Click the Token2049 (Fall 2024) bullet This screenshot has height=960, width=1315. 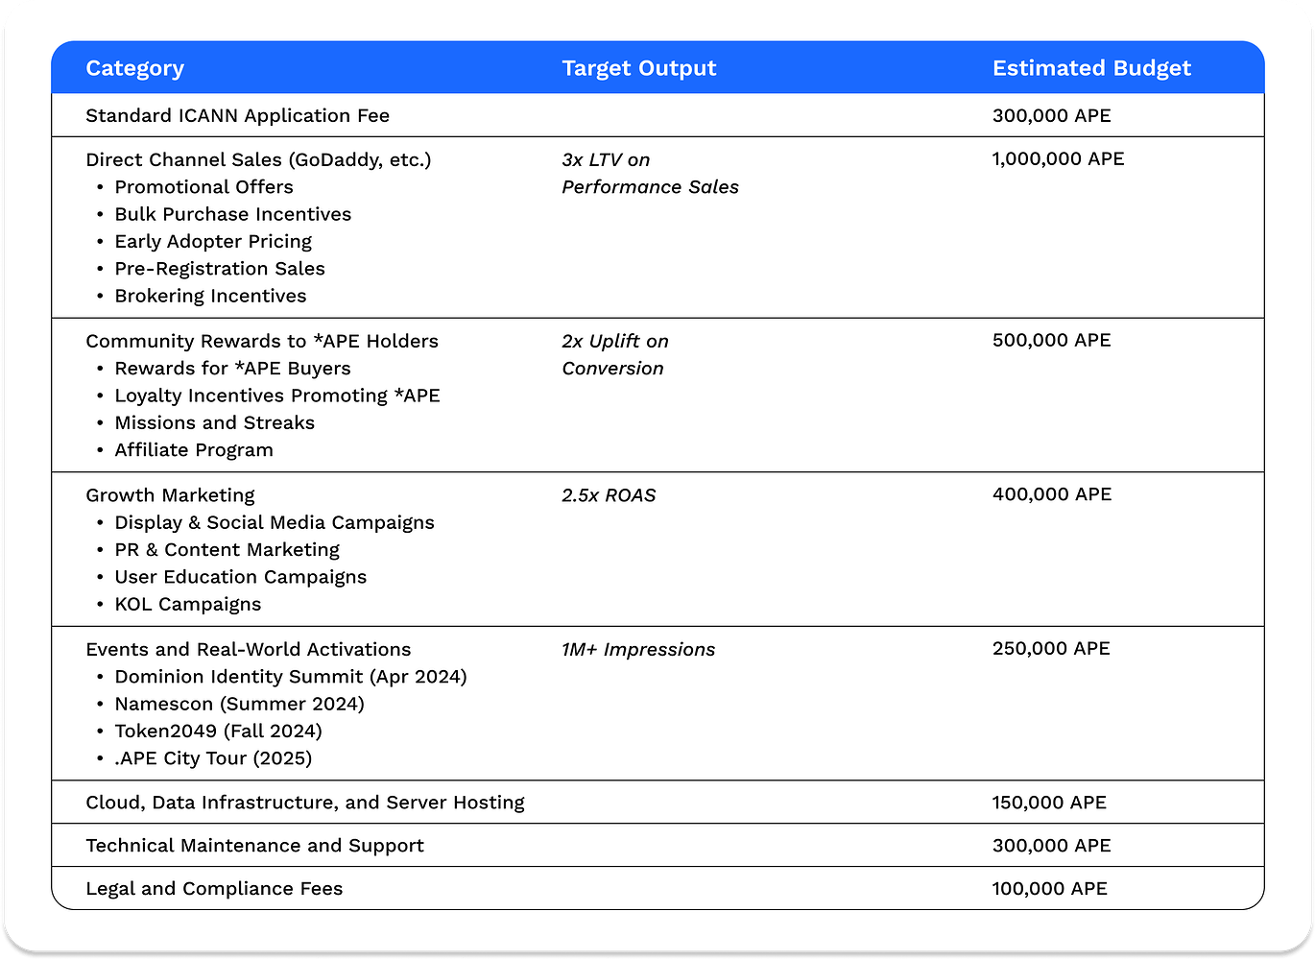218,731
